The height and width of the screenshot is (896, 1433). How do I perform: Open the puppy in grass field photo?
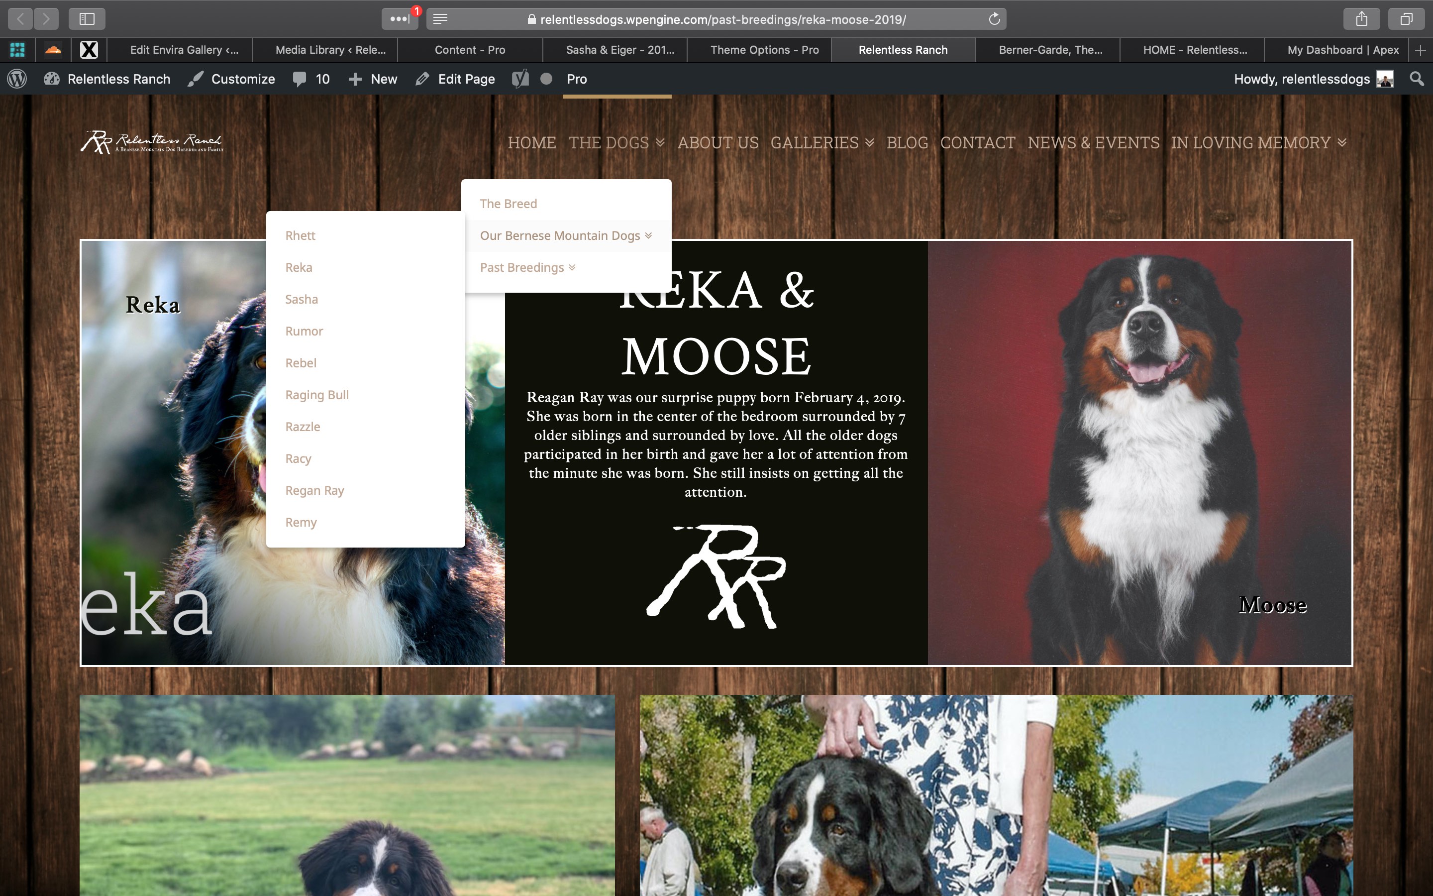pyautogui.click(x=348, y=795)
